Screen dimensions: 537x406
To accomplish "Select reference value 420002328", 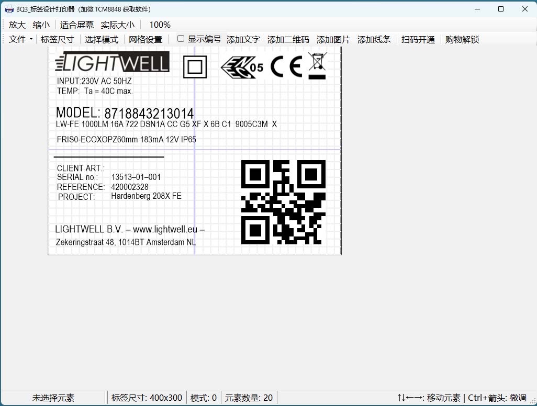I will [x=130, y=187].
